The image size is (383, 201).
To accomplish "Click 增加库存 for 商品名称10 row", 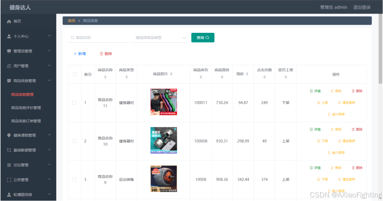I will pyautogui.click(x=347, y=141).
